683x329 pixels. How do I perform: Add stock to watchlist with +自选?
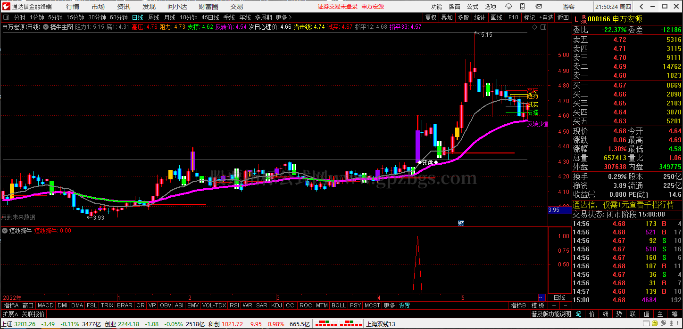pyautogui.click(x=546, y=17)
